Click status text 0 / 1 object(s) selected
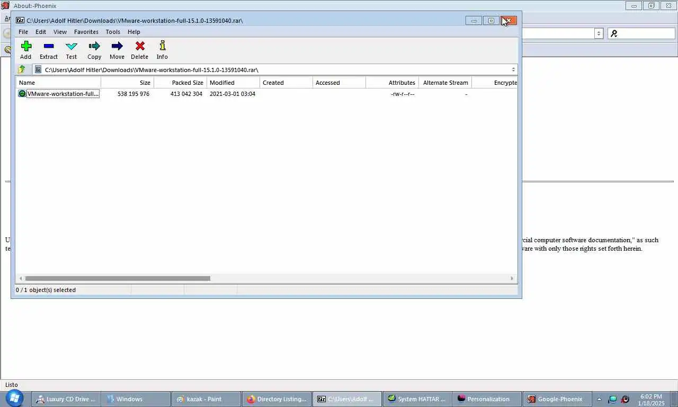 click(x=46, y=290)
